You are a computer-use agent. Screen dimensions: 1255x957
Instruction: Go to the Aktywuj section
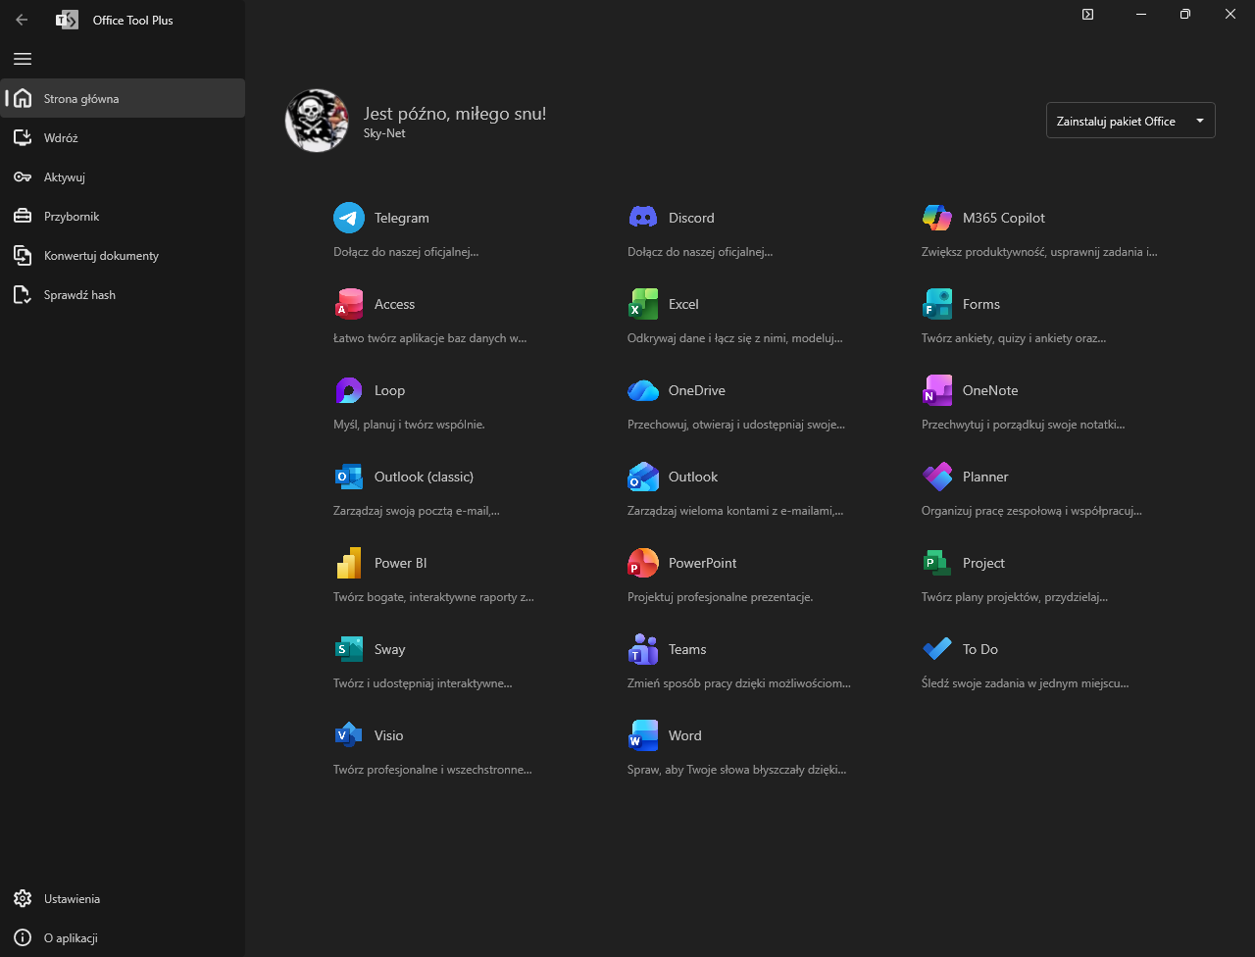coord(123,176)
